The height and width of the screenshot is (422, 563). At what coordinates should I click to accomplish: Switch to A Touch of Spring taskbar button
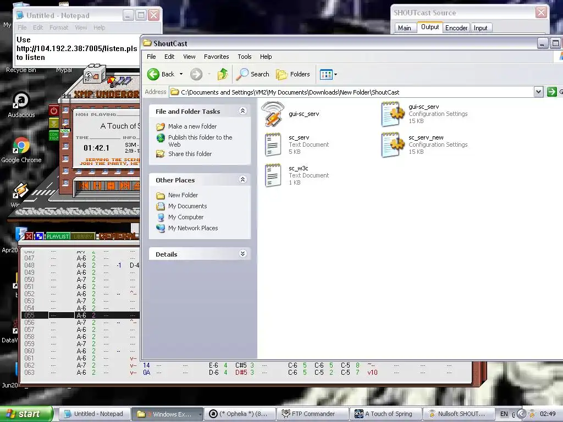tap(385, 414)
